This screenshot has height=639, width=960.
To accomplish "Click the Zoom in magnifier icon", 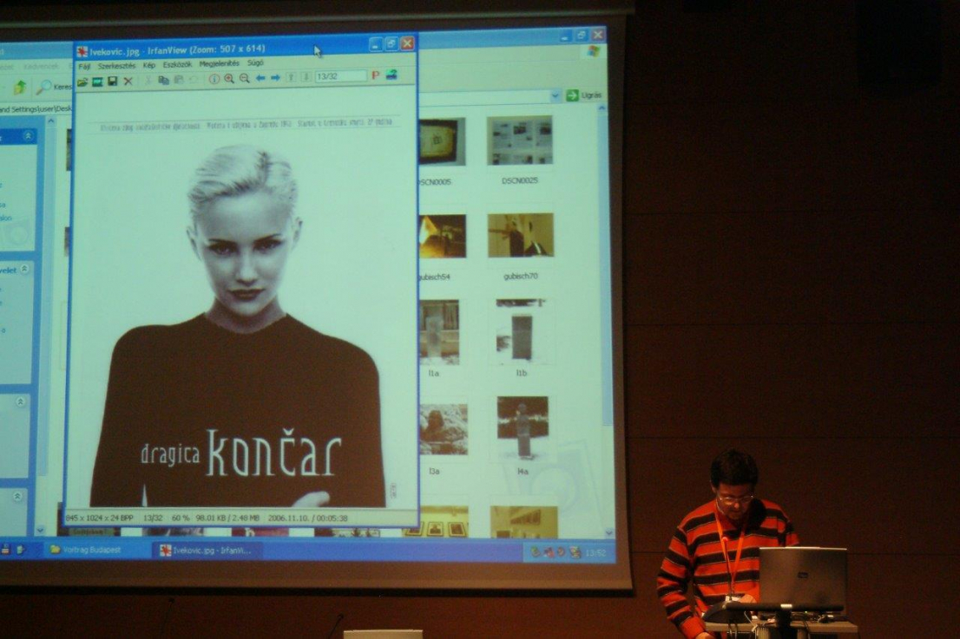I will click(x=229, y=78).
